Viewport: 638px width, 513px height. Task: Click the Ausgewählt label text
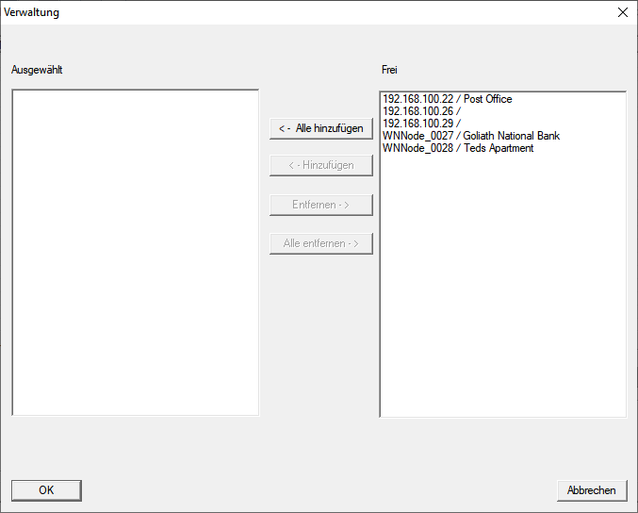point(37,70)
